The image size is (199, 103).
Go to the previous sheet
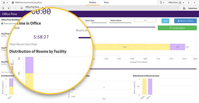(189, 3)
